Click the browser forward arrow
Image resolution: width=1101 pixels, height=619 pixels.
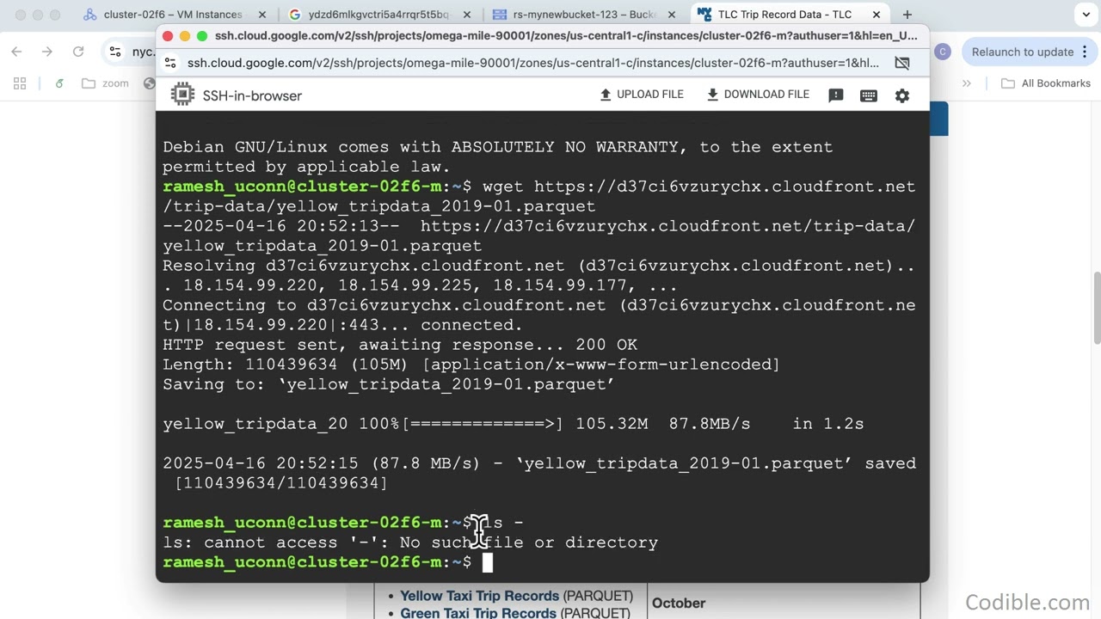[47, 52]
